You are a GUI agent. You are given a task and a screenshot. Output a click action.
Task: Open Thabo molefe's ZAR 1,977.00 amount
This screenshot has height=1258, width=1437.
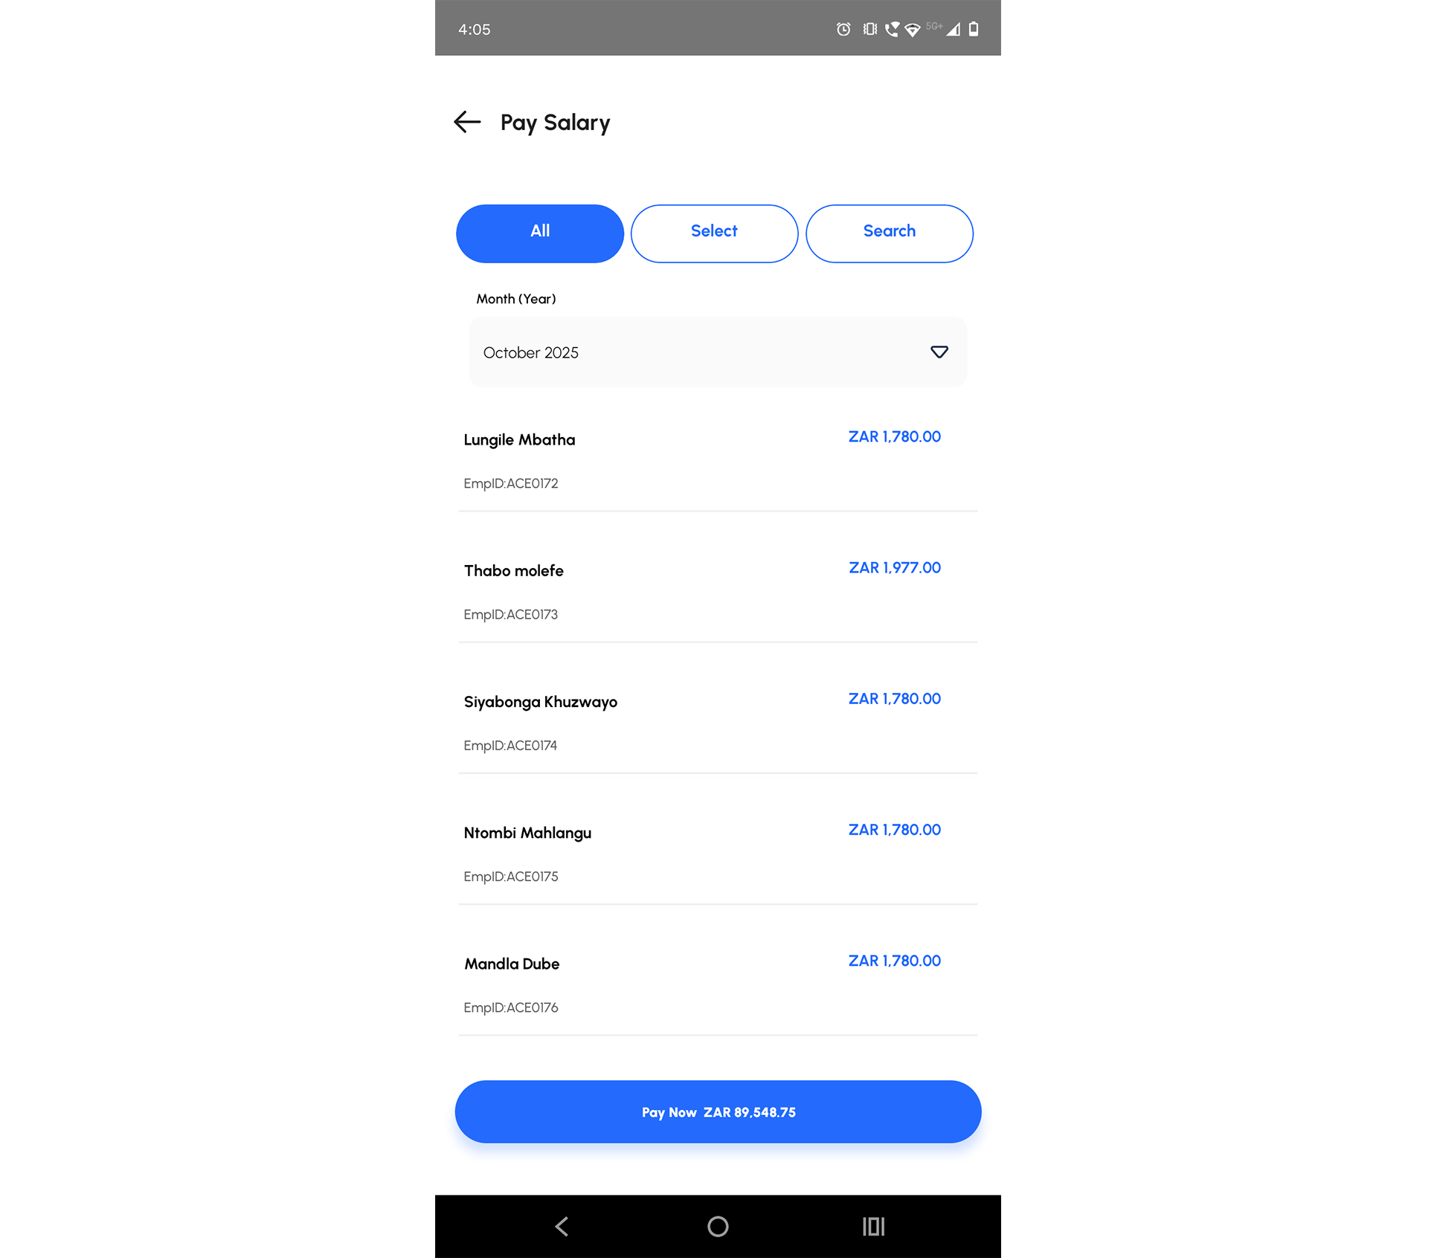point(895,568)
